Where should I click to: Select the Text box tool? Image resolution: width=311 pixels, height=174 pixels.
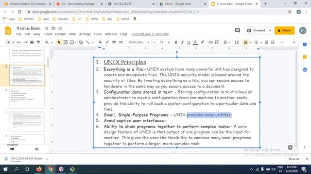(66, 43)
